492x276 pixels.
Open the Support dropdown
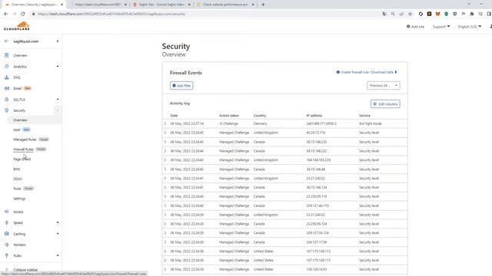(440, 27)
